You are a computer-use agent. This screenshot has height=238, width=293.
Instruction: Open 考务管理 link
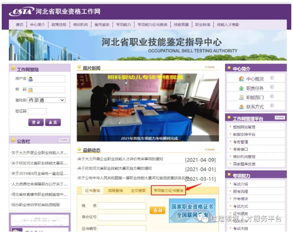click(x=240, y=142)
